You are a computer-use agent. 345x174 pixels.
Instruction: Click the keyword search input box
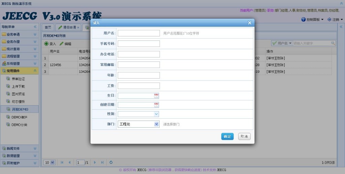pyautogui.click(x=312, y=43)
